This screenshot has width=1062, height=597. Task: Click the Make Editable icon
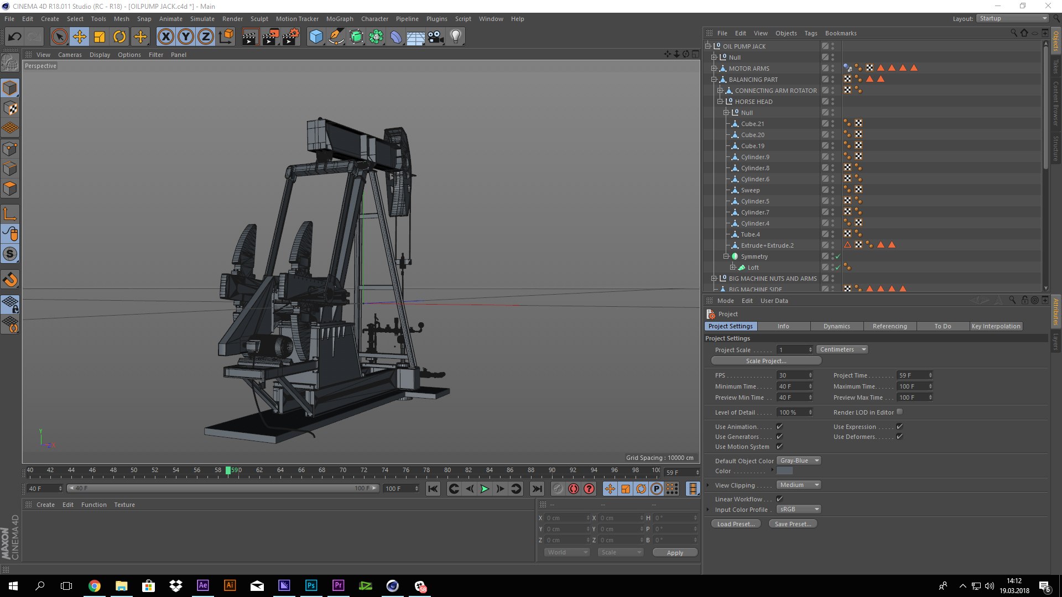[10, 62]
